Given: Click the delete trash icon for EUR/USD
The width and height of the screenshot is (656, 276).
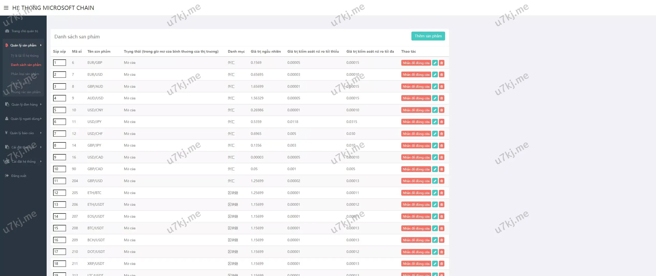Looking at the screenshot, I should [442, 75].
